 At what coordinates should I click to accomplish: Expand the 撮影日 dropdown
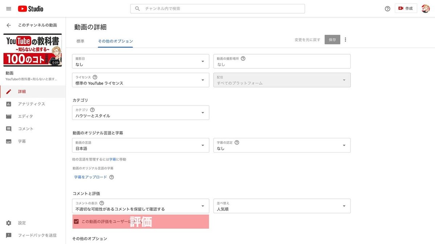pos(141,61)
